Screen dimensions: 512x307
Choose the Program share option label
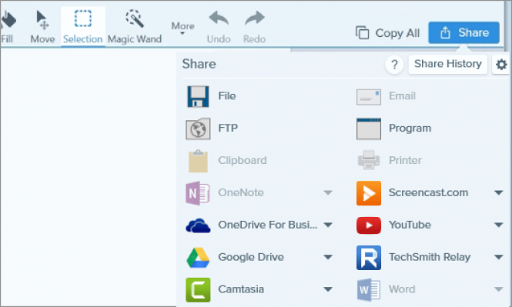coord(410,128)
